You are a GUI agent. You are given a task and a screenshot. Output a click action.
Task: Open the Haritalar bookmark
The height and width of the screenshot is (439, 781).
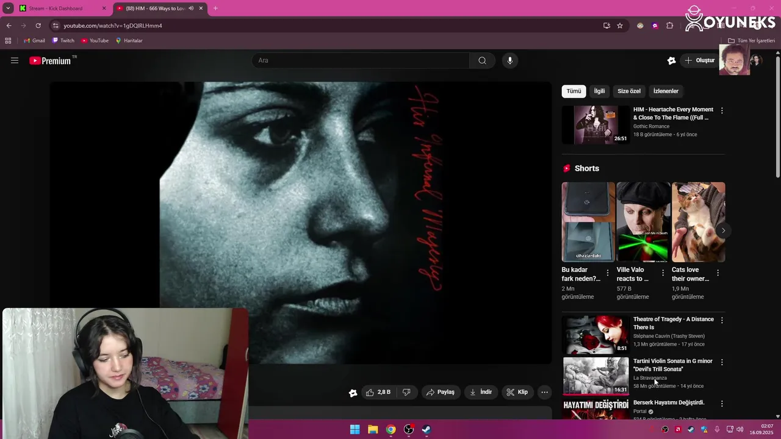tap(129, 41)
